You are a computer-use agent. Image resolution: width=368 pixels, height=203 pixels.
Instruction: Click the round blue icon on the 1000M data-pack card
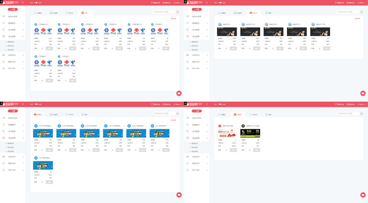coord(36,126)
